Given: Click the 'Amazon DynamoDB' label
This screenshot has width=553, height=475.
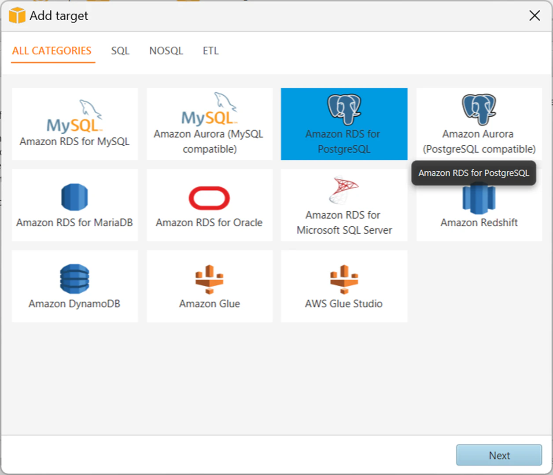Looking at the screenshot, I should coord(74,304).
